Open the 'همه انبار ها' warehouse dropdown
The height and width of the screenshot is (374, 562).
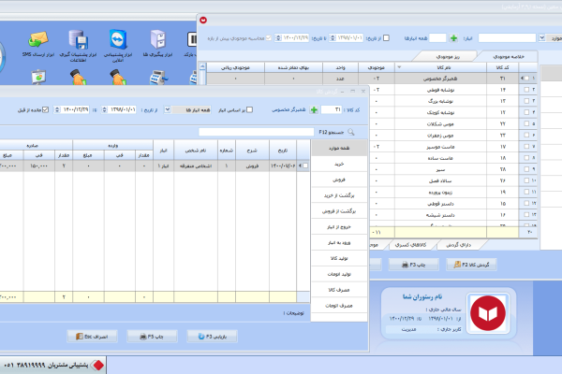(168, 109)
